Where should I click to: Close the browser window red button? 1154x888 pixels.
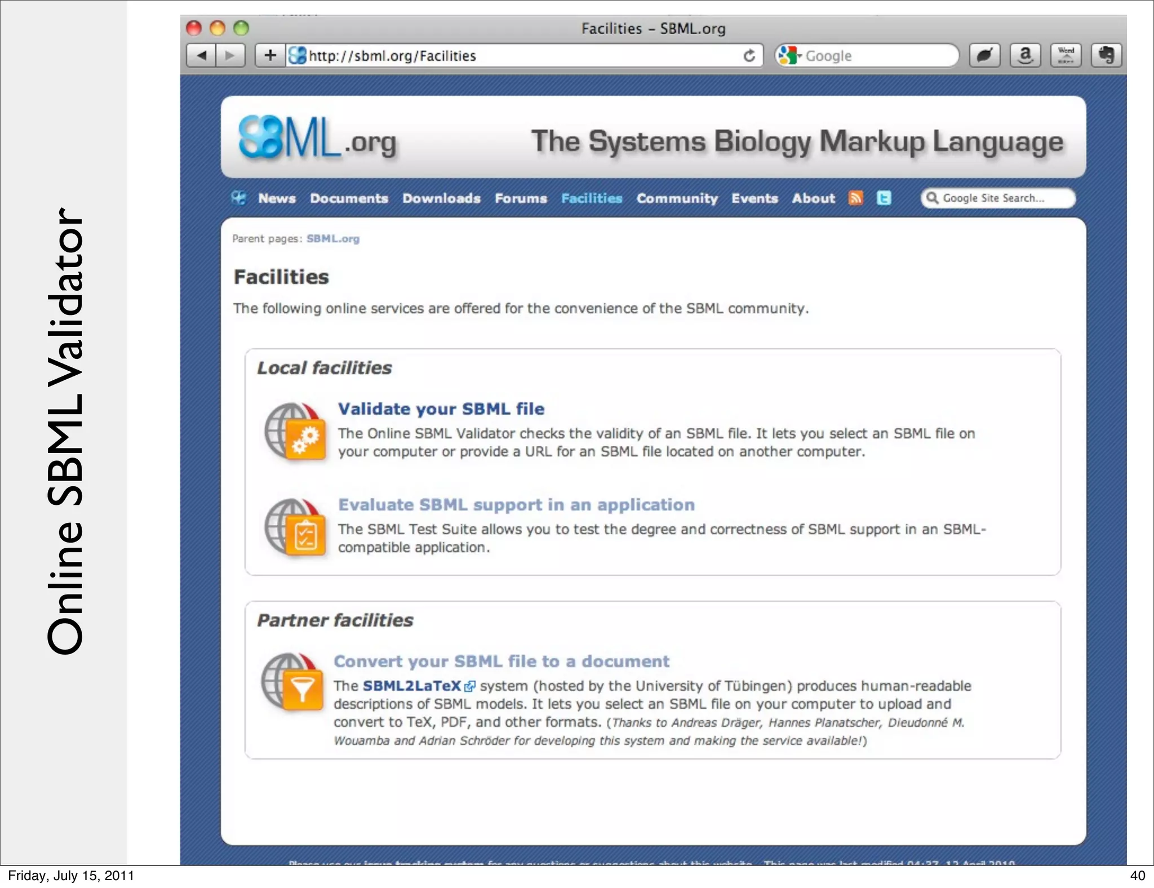coord(194,28)
